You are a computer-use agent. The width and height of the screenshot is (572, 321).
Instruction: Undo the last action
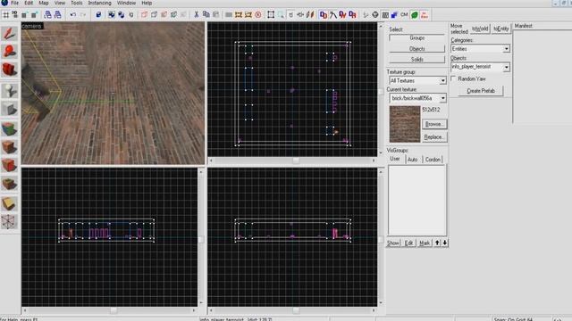click(73, 15)
